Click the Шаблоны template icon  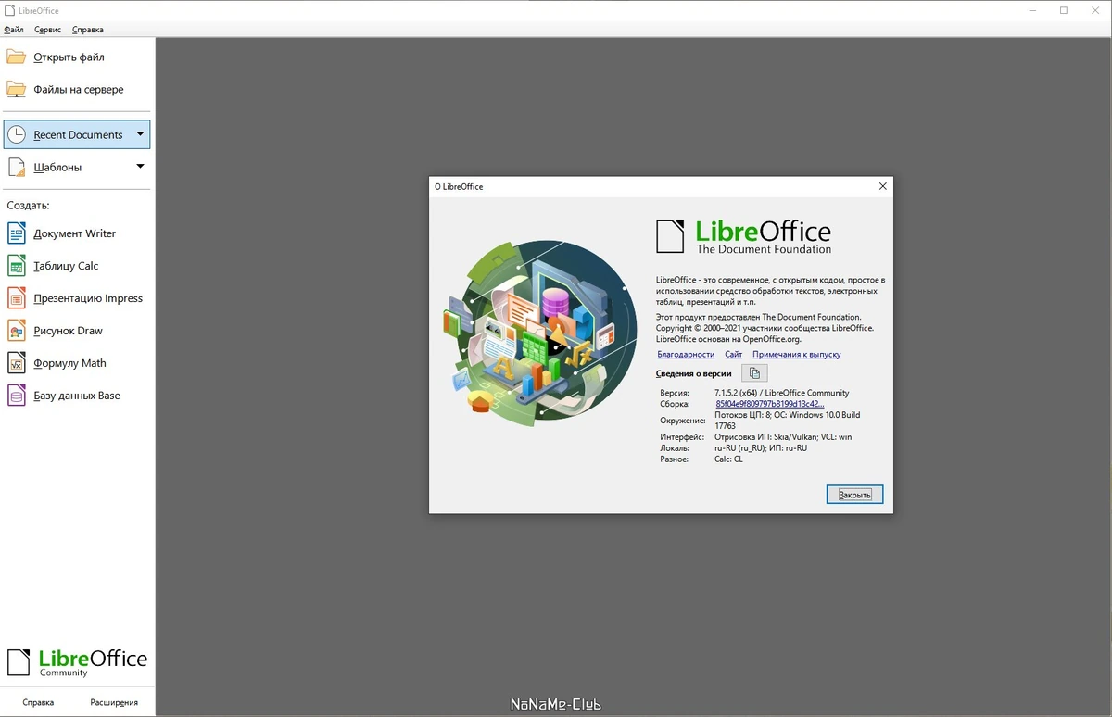click(17, 168)
